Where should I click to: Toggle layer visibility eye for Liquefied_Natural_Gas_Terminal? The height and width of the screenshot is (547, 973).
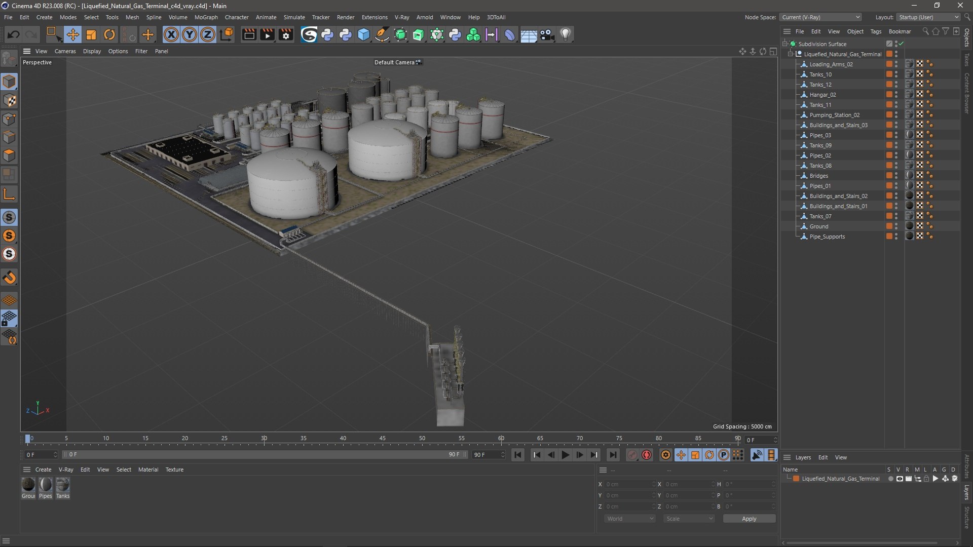coord(900,479)
